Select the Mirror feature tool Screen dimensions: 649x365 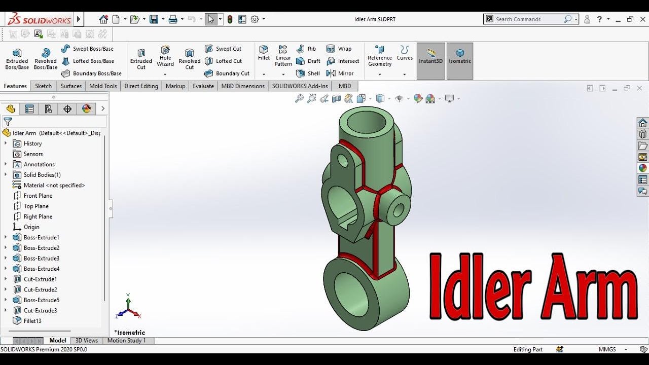[x=340, y=73]
